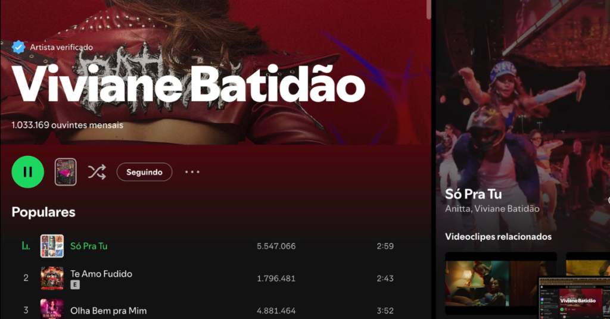Pause playback with the green button

(x=27, y=172)
